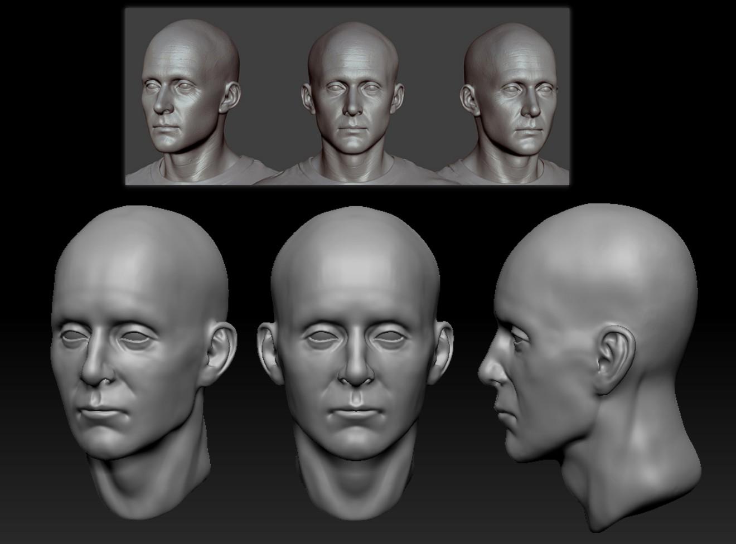The height and width of the screenshot is (544, 736).
Task: Select the large front-facing smooth head model
Action: tap(355, 362)
